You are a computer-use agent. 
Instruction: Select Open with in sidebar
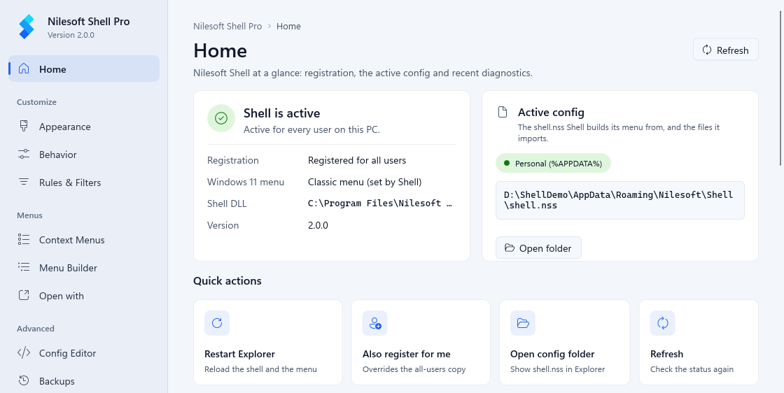84,296
